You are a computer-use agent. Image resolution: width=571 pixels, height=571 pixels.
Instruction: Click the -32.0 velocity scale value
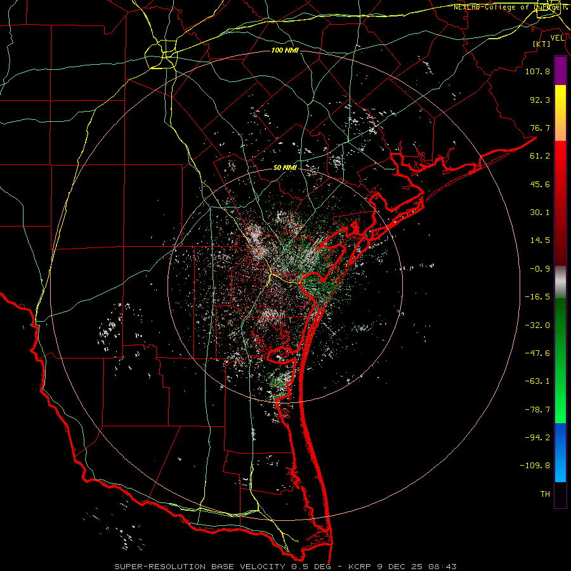[x=537, y=325]
